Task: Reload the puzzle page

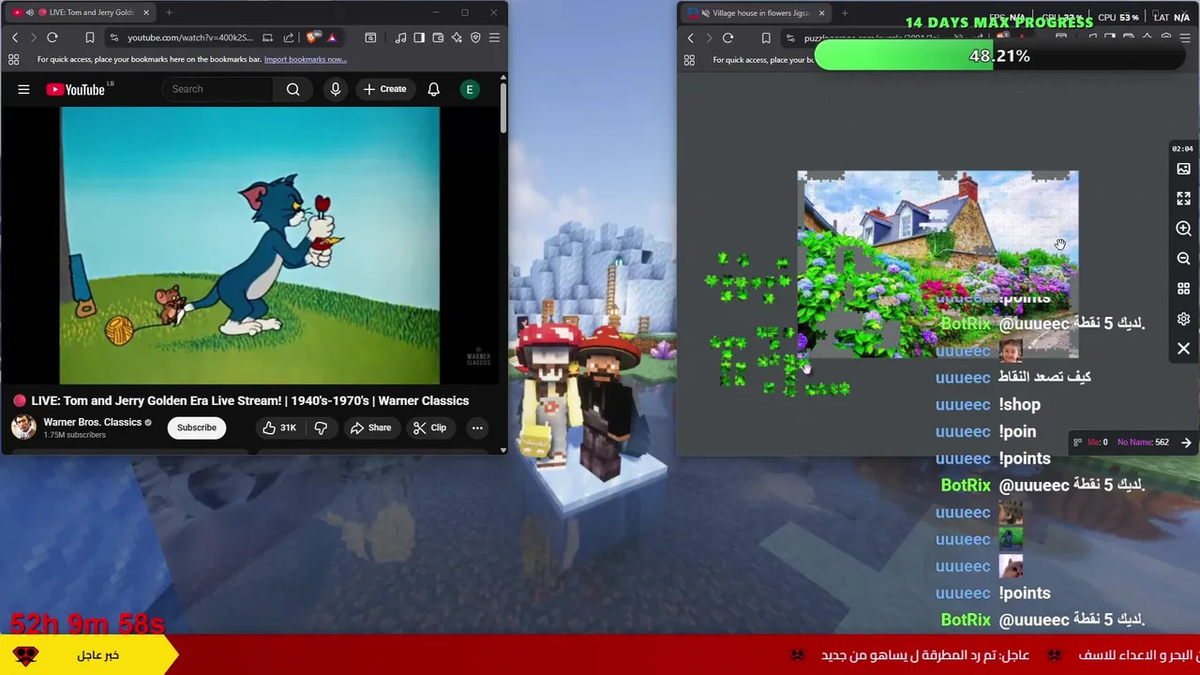Action: click(728, 38)
